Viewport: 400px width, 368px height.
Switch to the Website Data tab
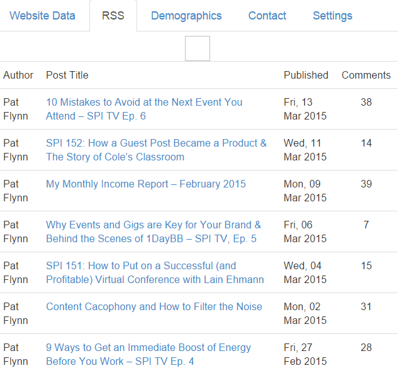42,16
